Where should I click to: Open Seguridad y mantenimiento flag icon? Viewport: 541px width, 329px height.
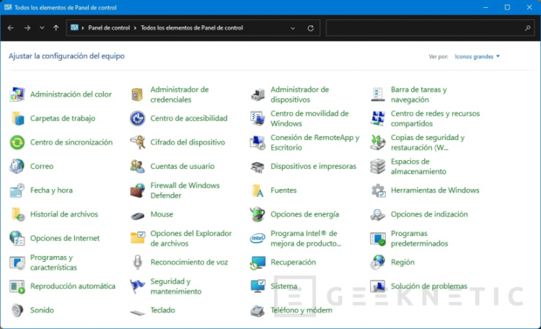(137, 286)
